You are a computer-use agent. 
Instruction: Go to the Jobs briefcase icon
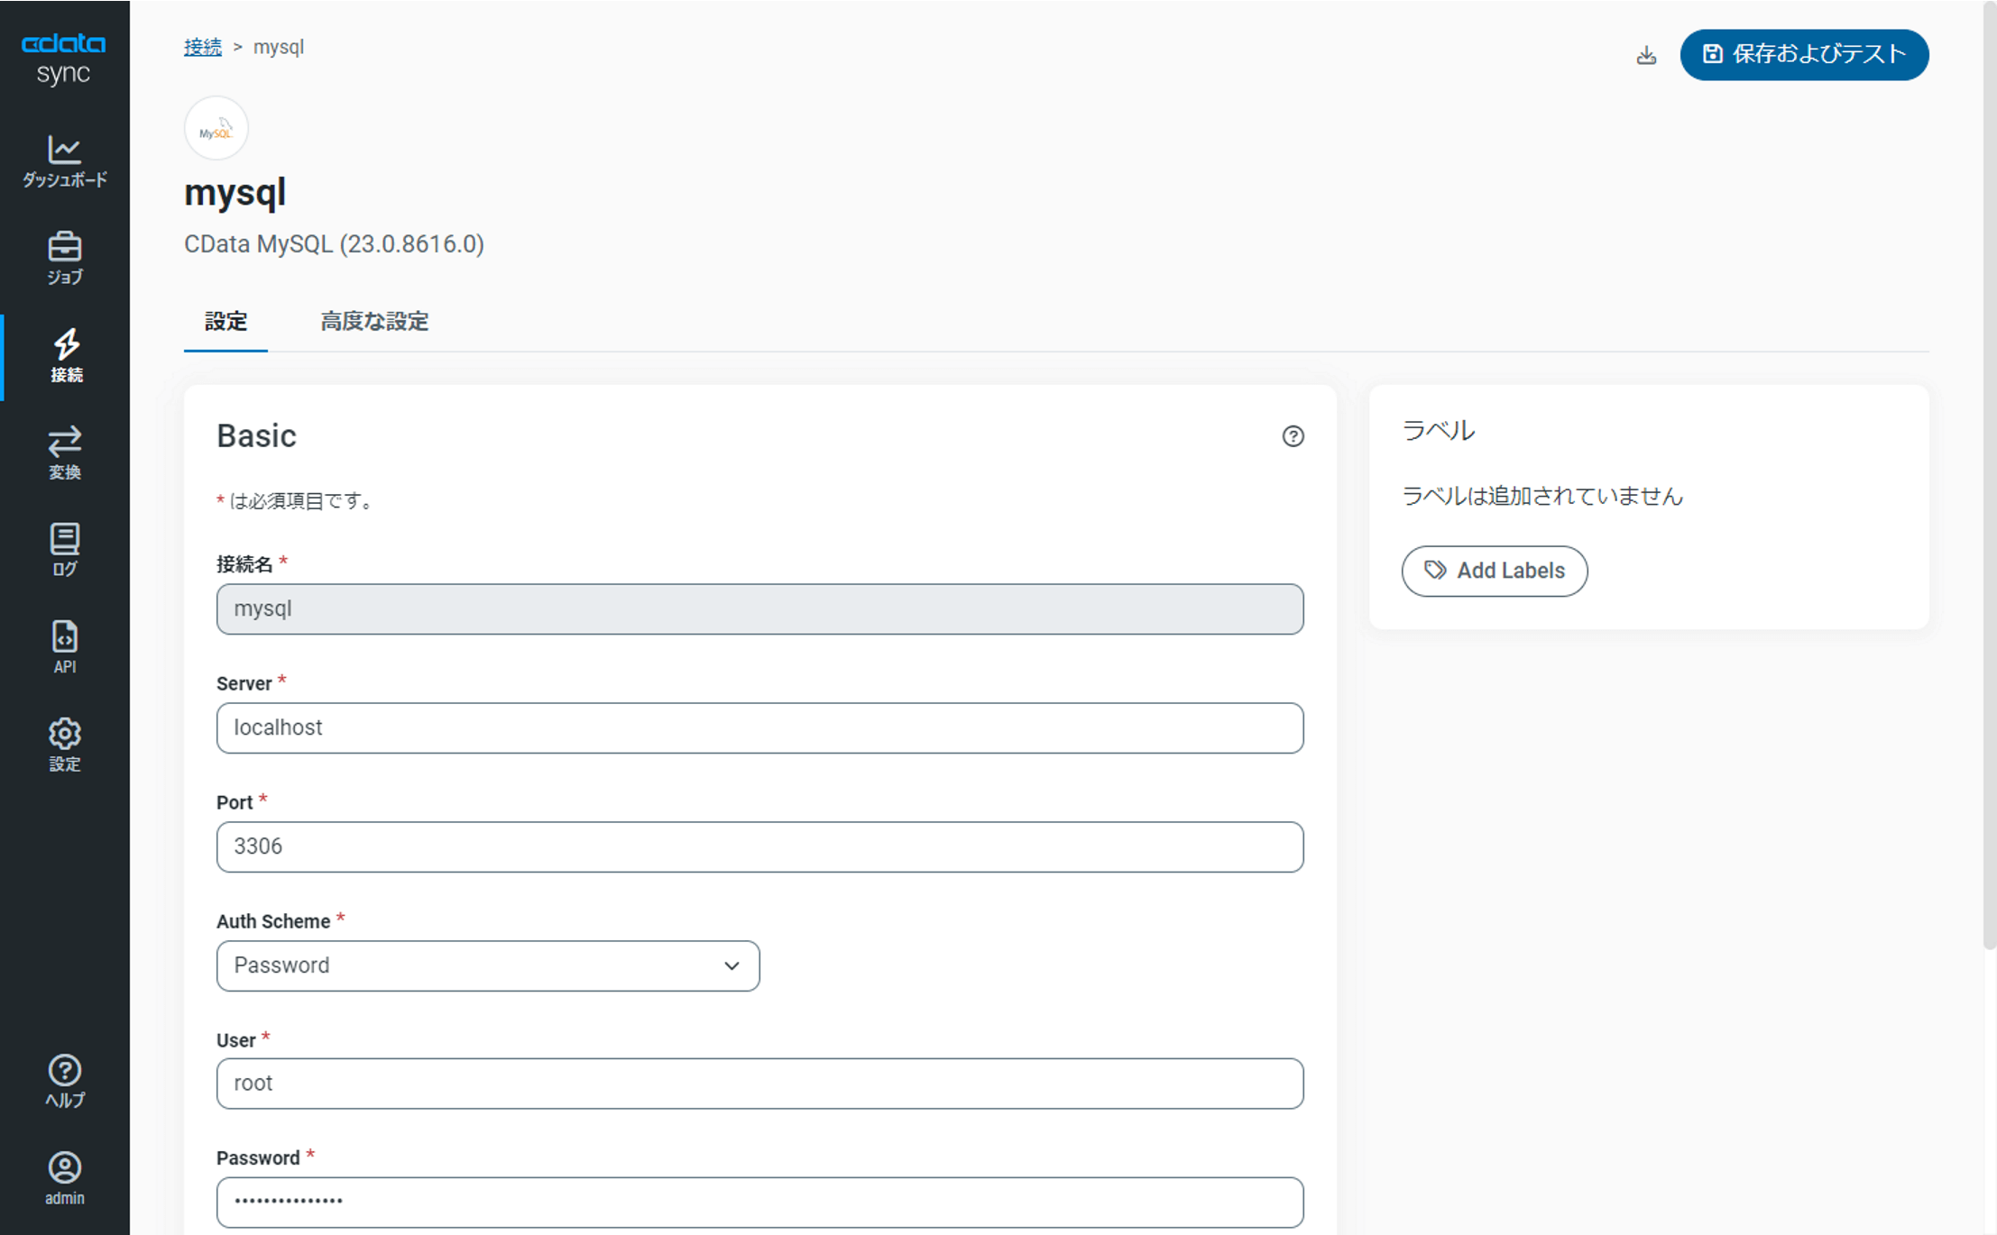pyautogui.click(x=64, y=258)
